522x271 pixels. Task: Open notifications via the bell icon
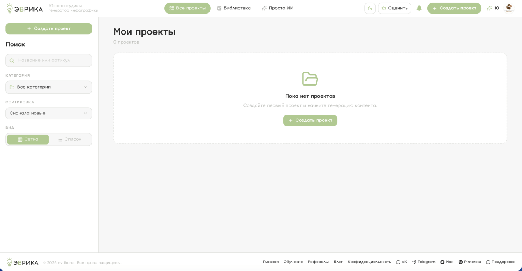[x=419, y=8]
